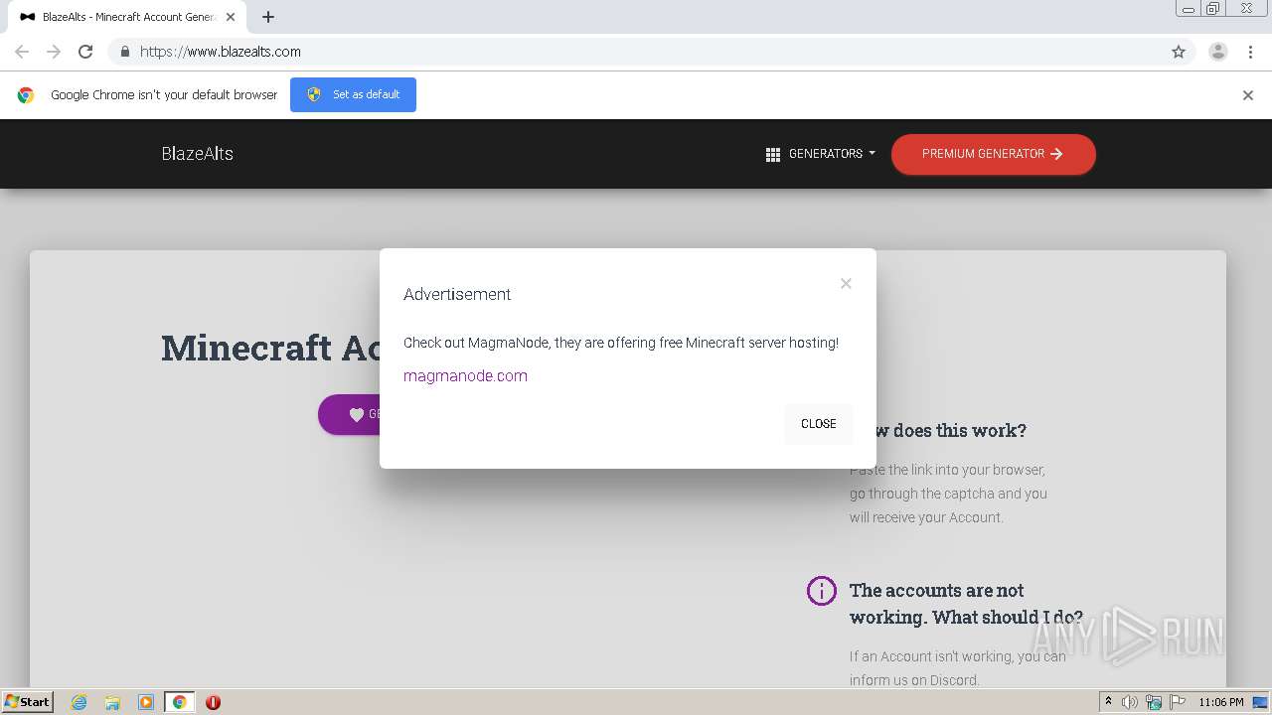This screenshot has width=1272, height=715.
Task: Open the Chrome three-dot menu
Action: [1250, 52]
